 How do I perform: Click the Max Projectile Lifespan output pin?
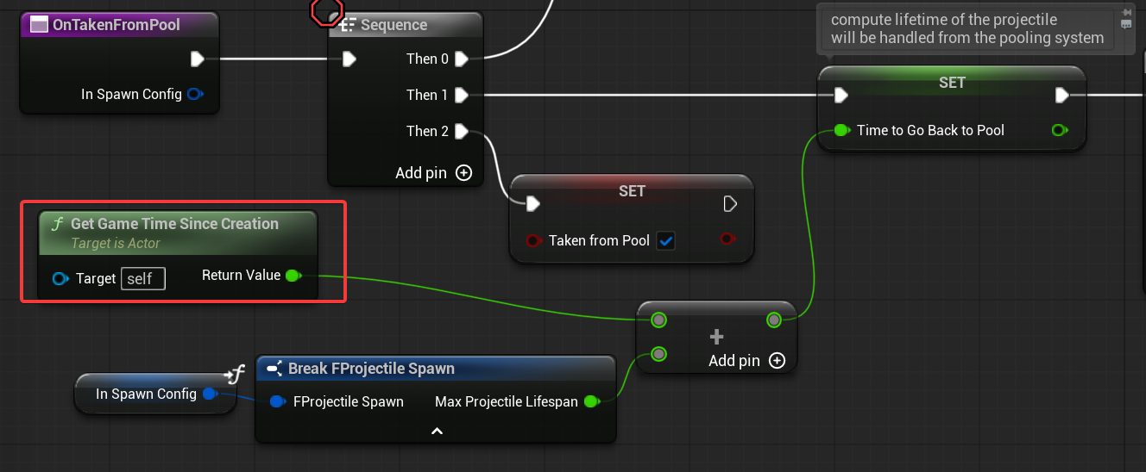click(x=591, y=401)
